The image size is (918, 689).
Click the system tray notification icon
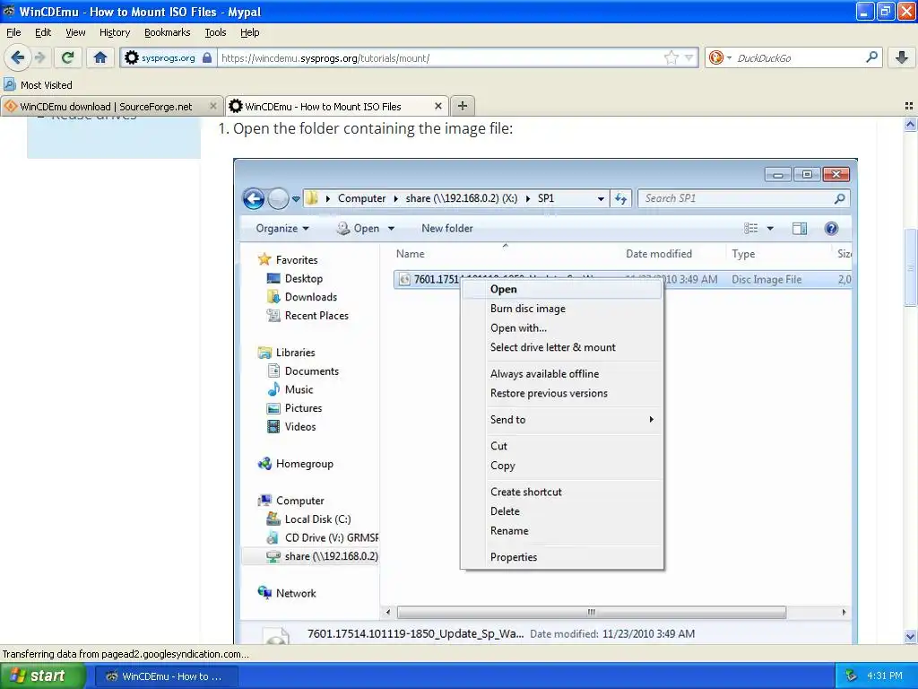(x=851, y=676)
